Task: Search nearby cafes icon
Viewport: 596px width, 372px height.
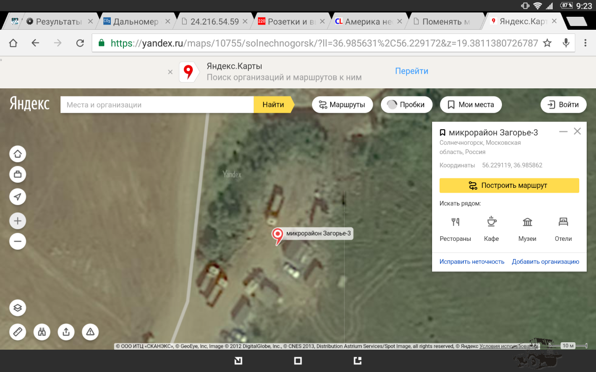Action: pos(491,221)
